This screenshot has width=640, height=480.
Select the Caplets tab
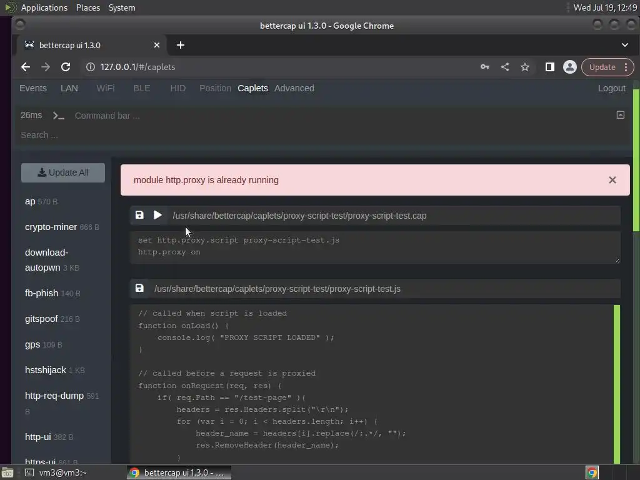(x=252, y=88)
